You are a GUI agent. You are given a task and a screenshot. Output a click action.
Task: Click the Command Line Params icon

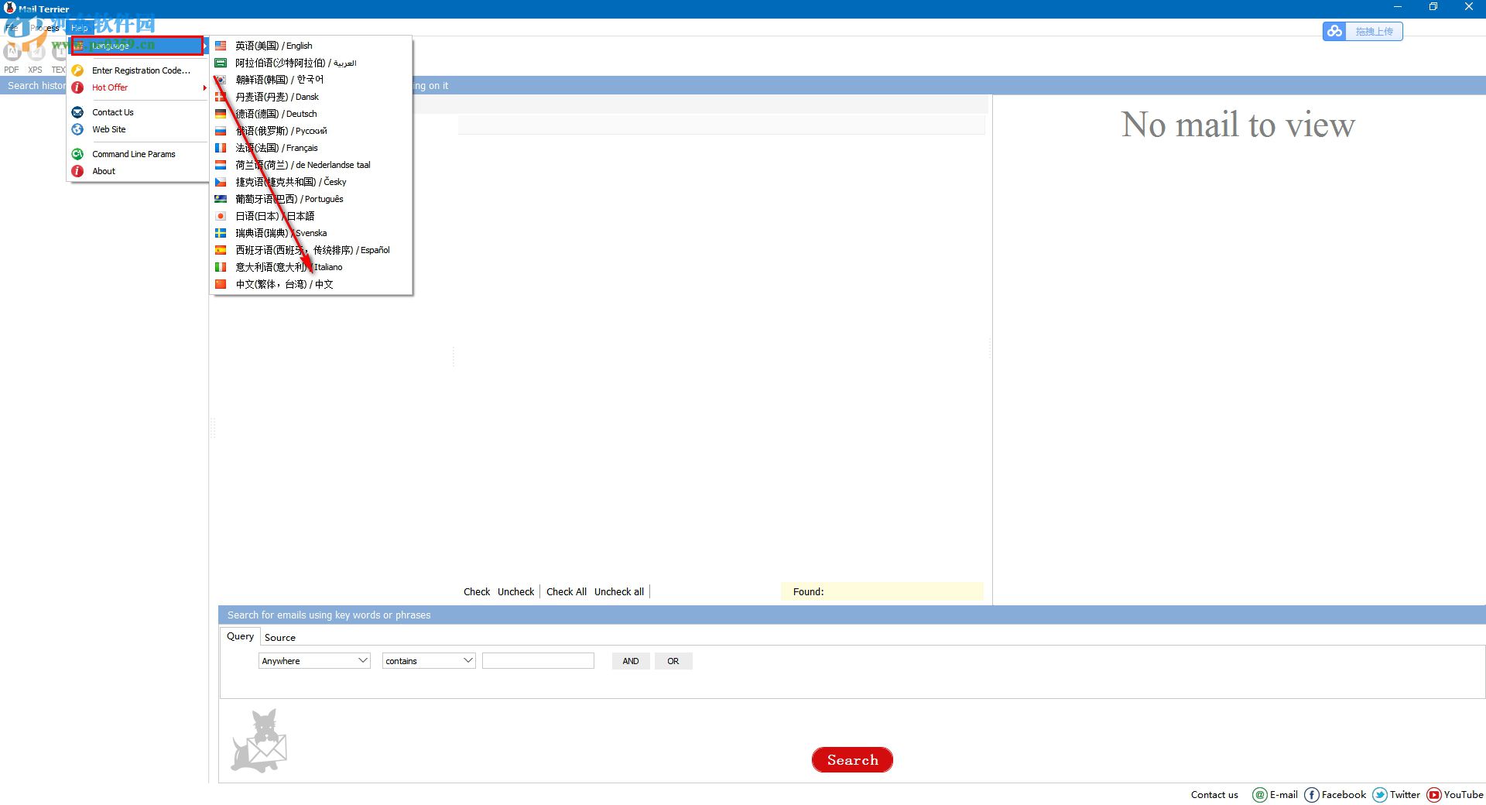point(77,154)
